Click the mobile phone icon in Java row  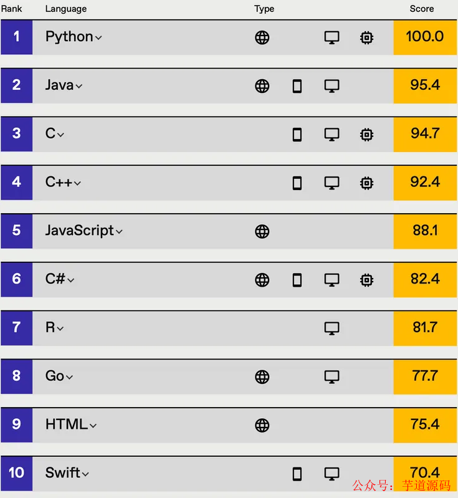click(297, 86)
